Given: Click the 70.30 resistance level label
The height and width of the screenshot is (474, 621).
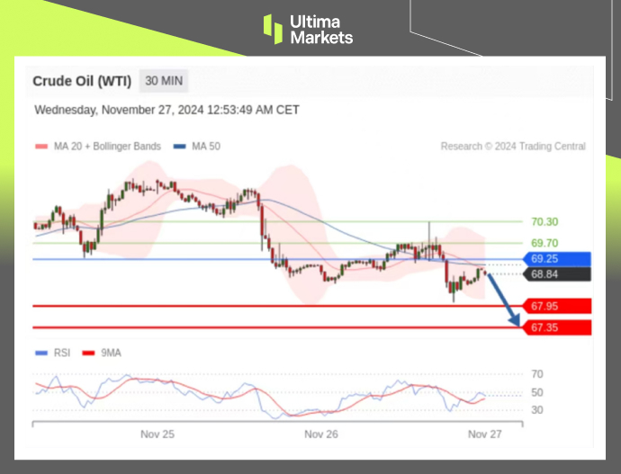Looking at the screenshot, I should point(544,221).
